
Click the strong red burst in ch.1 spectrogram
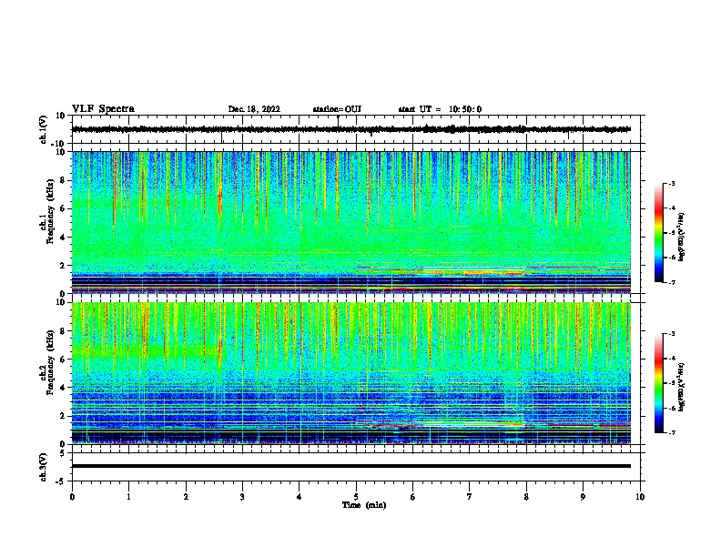pos(219,198)
